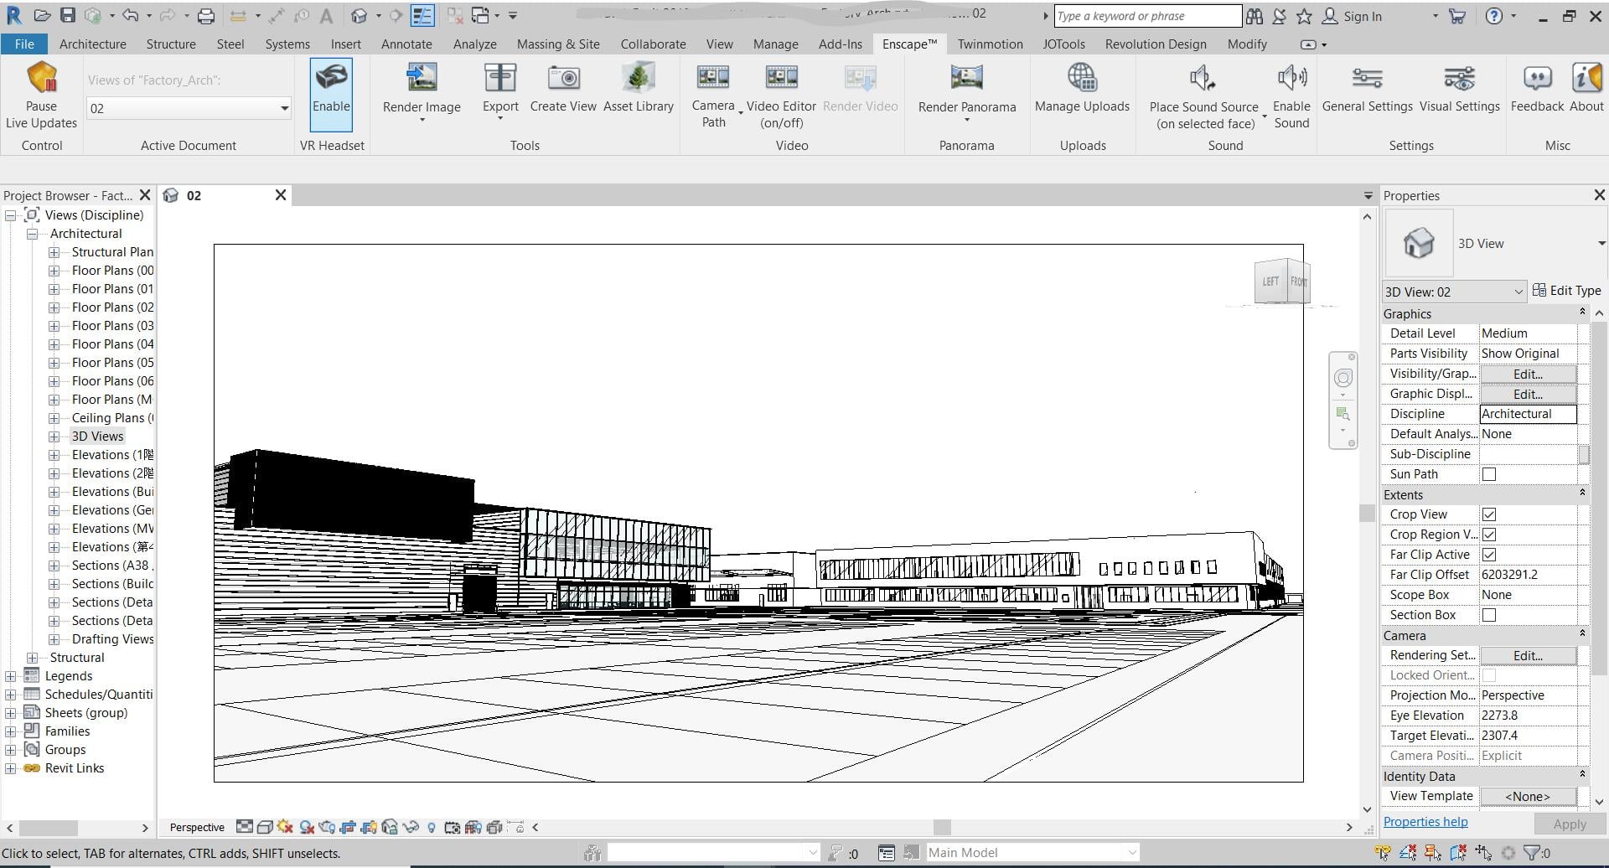Expand the 3D Views tree node

[54, 437]
